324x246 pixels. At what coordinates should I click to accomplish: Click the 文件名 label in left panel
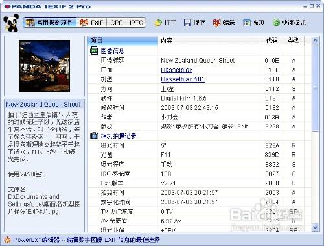(17, 189)
